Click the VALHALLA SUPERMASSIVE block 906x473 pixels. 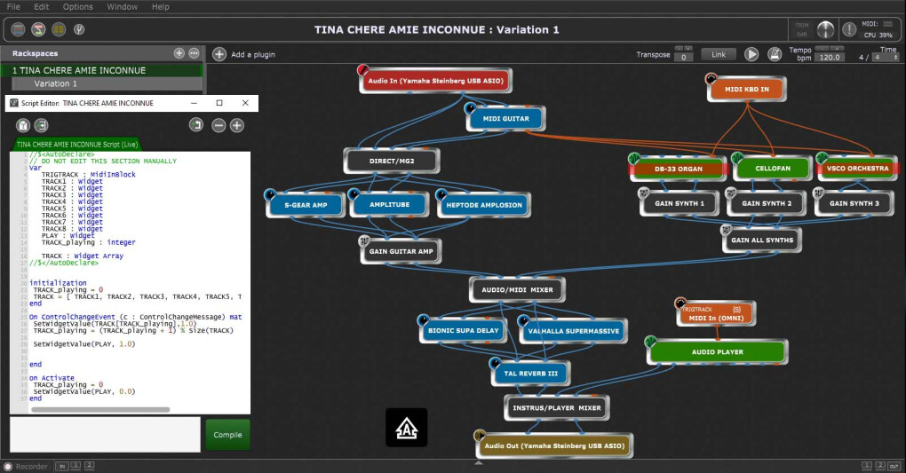[573, 331]
